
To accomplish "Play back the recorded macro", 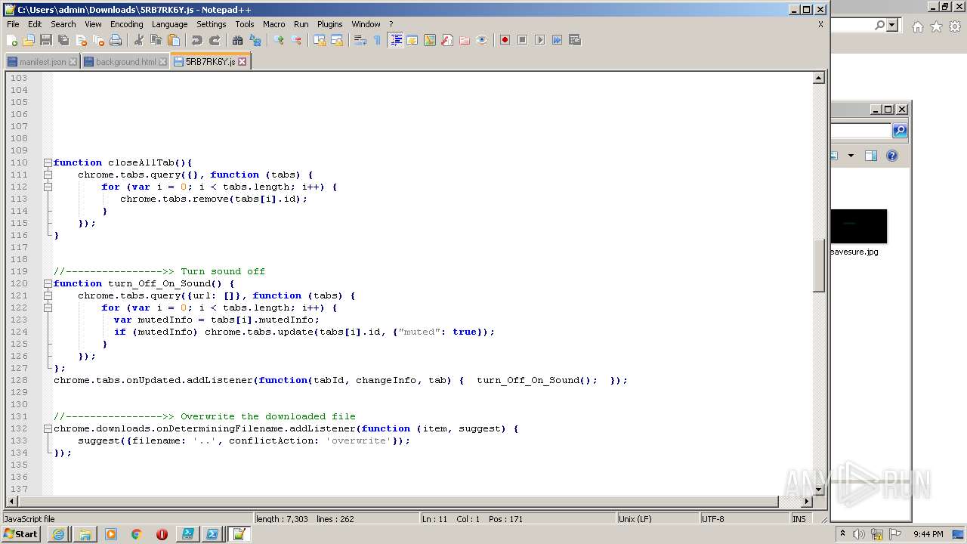I will click(539, 40).
